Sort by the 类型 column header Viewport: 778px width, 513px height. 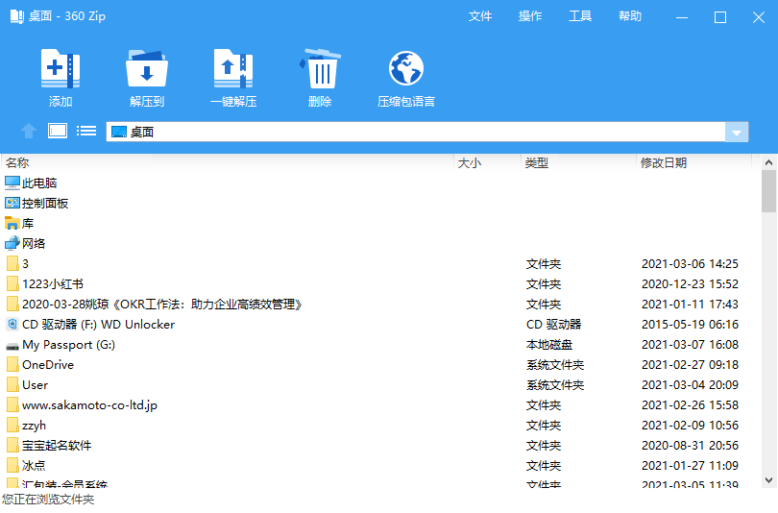578,162
